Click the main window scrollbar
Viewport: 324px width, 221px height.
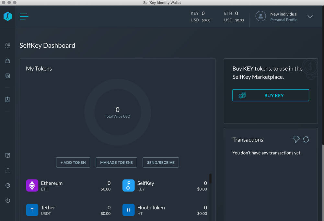323,75
